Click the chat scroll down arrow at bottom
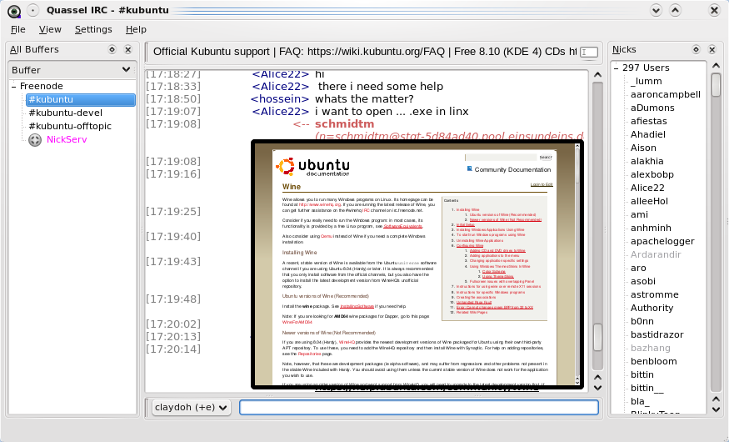729x442 pixels. [598, 388]
